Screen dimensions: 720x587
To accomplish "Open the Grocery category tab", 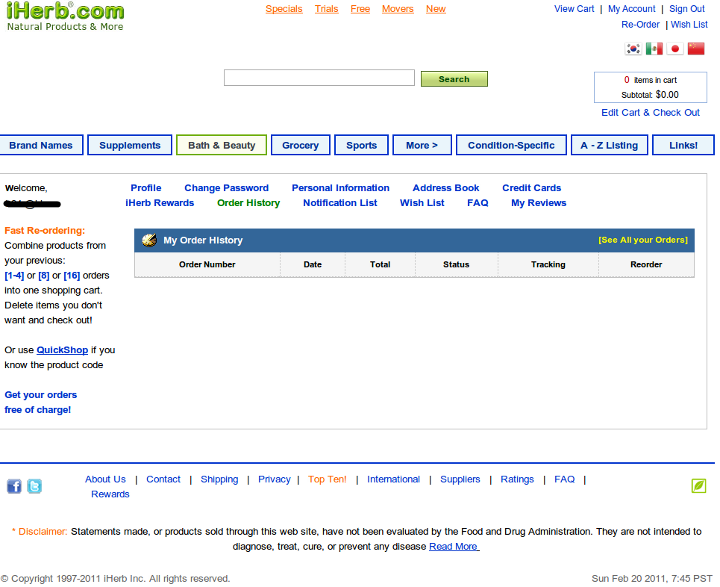I will click(300, 145).
